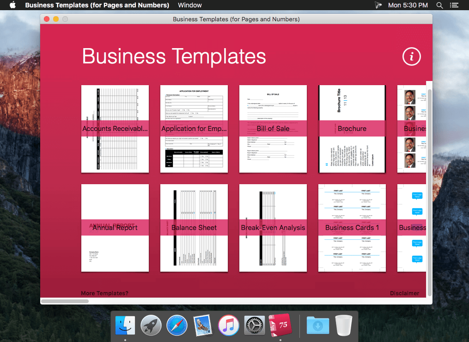Open Spotlight search in the menu bar
The height and width of the screenshot is (342, 469).
coord(440,5)
